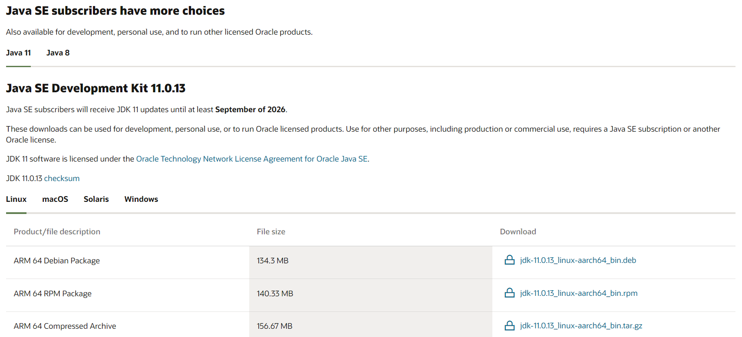Switch to the Java 8 tab
This screenshot has height=337, width=742.
point(58,53)
